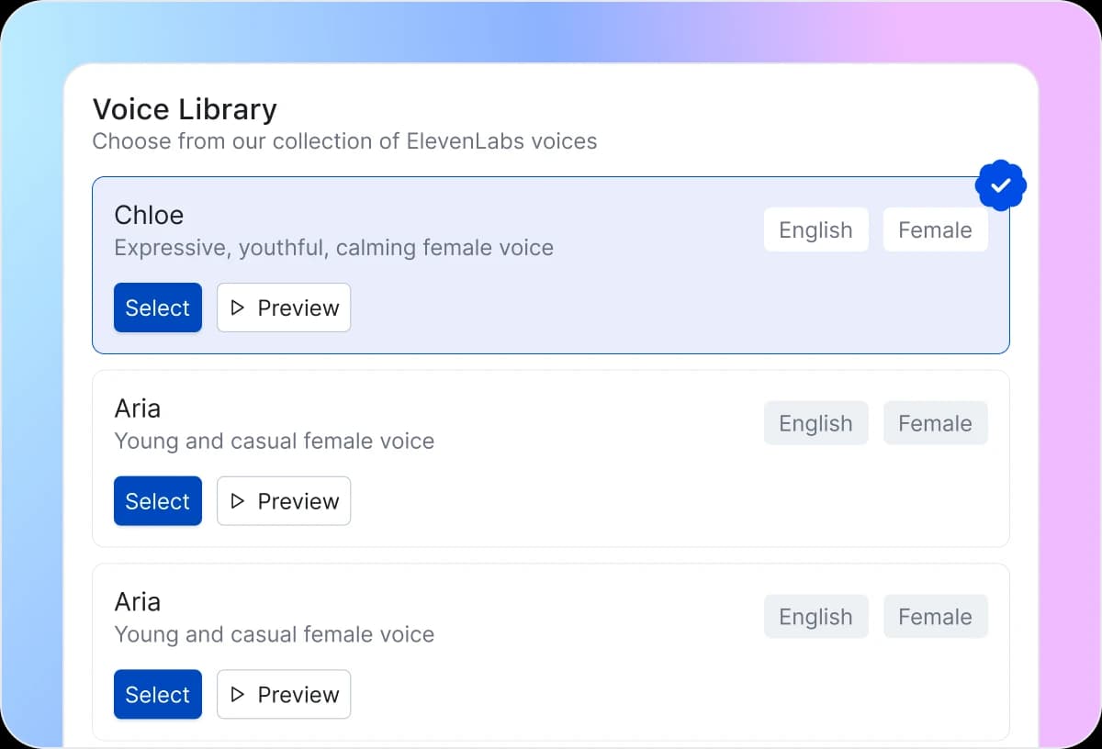This screenshot has width=1102, height=749.
Task: Open the Chloe voice card
Action: [x=551, y=265]
